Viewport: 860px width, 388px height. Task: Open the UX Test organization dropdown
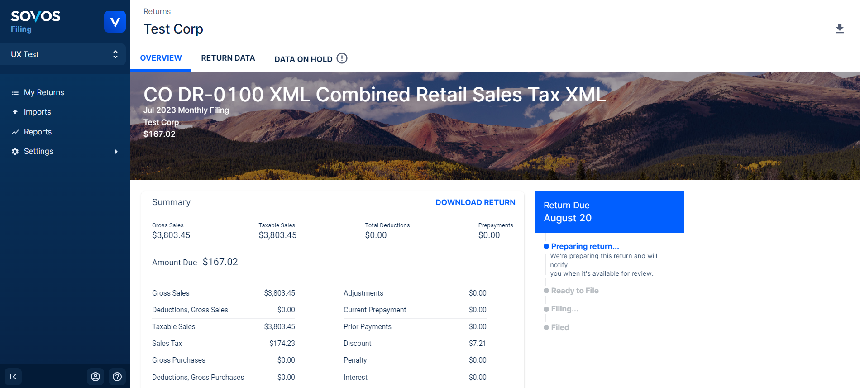point(63,54)
